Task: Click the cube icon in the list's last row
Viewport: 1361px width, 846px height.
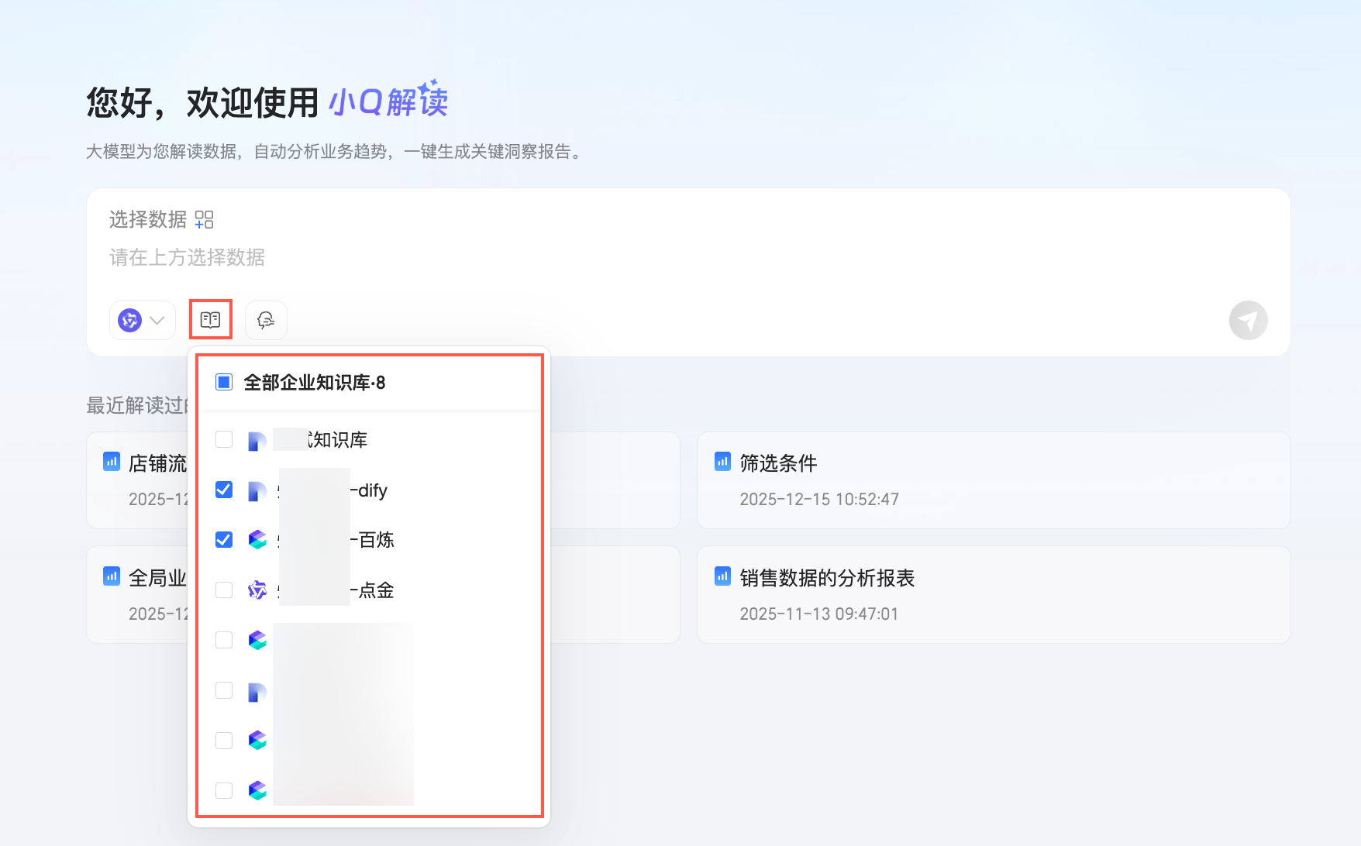Action: pyautogui.click(x=257, y=790)
